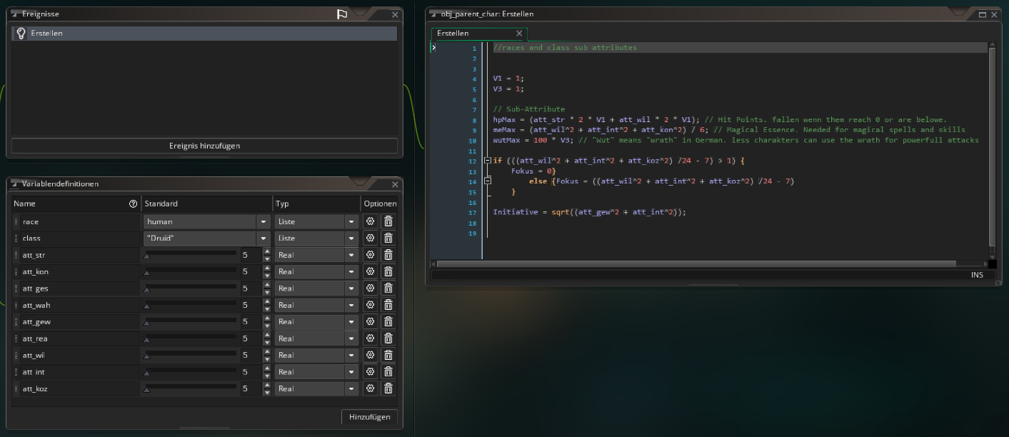Screen dimensions: 1009x437
Task: Click the drag handle of the att_kon row
Action: click(x=16, y=272)
